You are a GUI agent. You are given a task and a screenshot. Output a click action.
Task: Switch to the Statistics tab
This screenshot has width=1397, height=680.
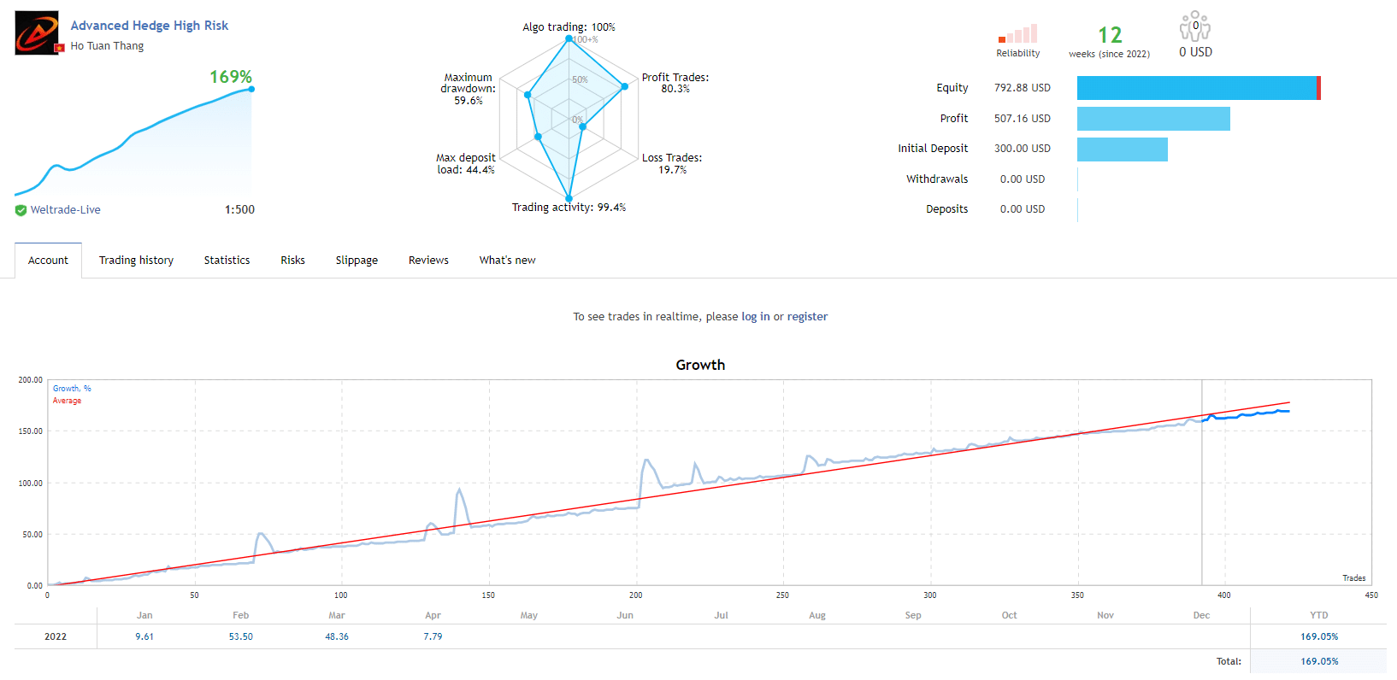(227, 261)
